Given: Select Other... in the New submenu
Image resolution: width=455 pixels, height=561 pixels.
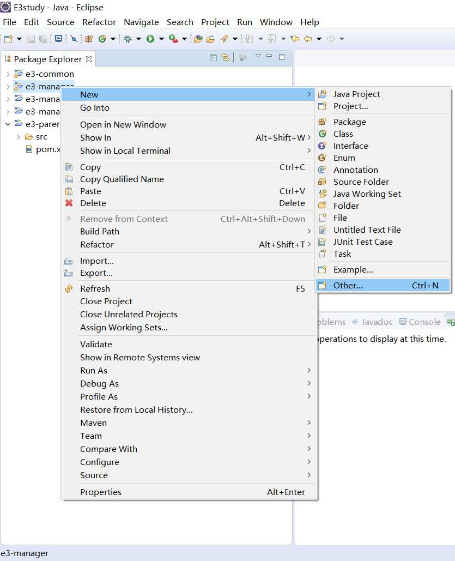Looking at the screenshot, I should [x=383, y=286].
